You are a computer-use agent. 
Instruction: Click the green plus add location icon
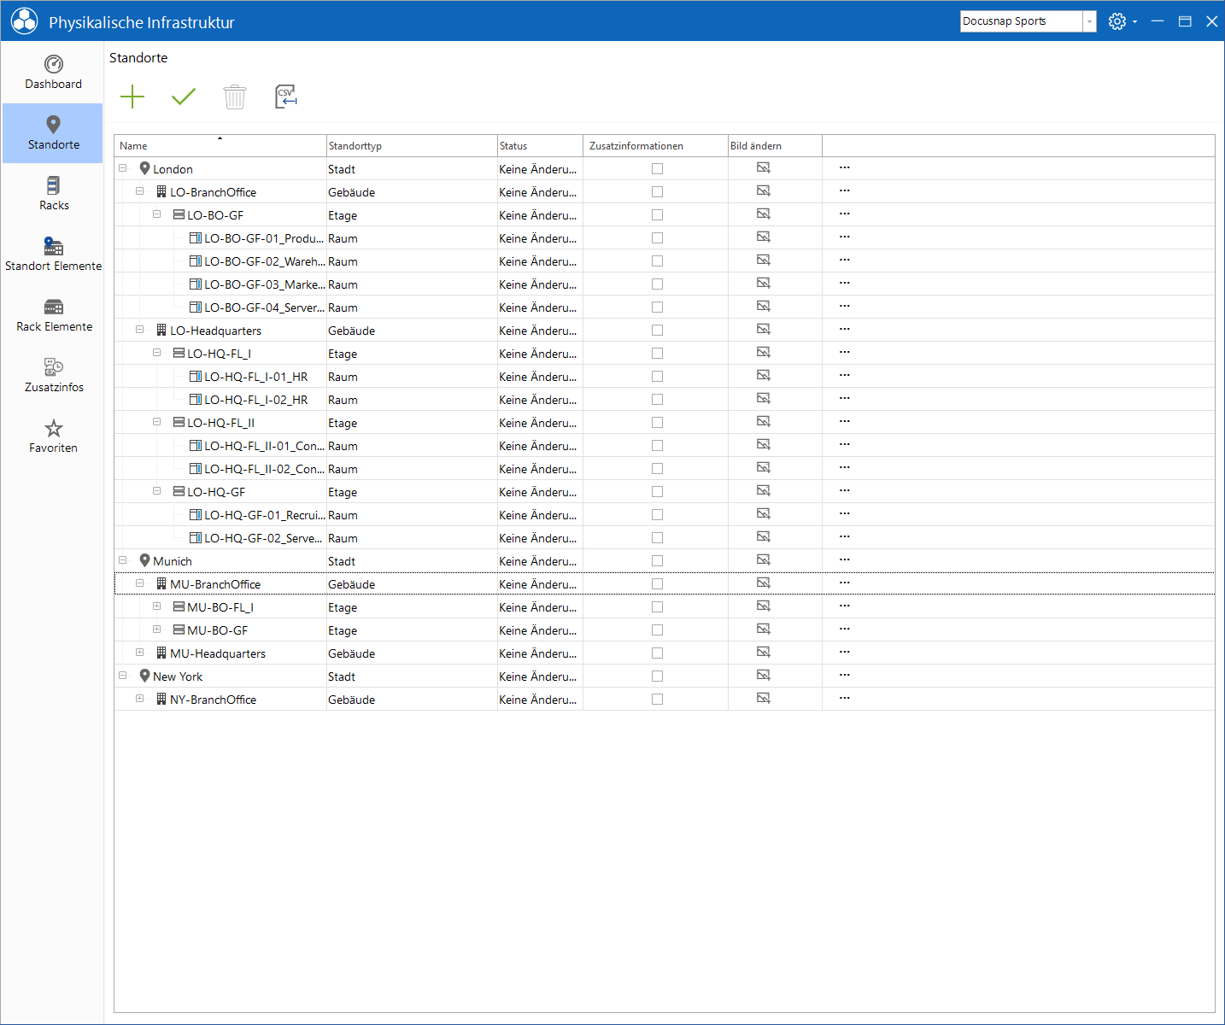[132, 97]
